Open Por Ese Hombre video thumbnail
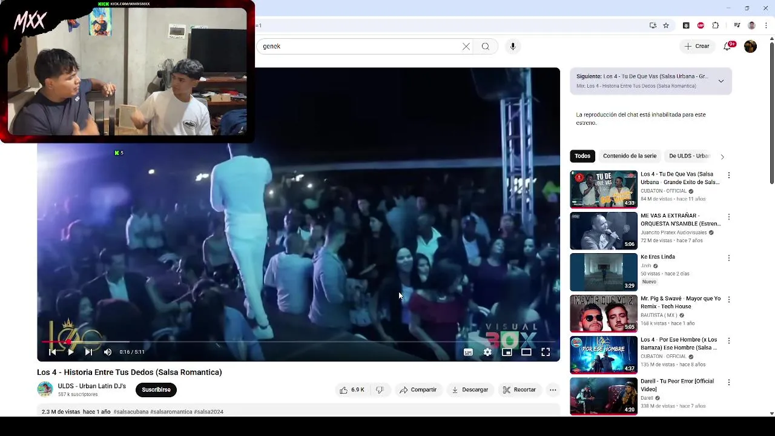This screenshot has height=436, width=775. click(x=604, y=355)
